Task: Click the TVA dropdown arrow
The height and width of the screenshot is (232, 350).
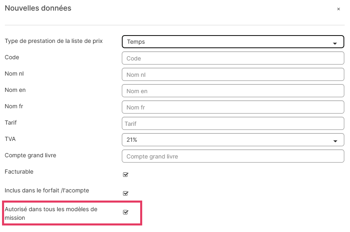Action: click(x=335, y=141)
